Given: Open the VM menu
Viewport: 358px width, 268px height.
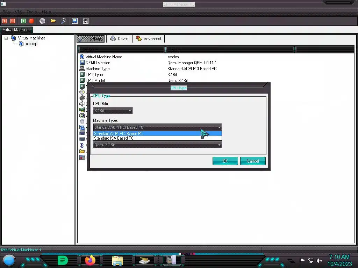Looking at the screenshot, I should [x=18, y=12].
